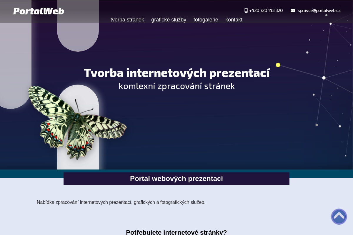Click the yellow node in the constellation graphic
This screenshot has height=235, width=353.
(x=278, y=65)
